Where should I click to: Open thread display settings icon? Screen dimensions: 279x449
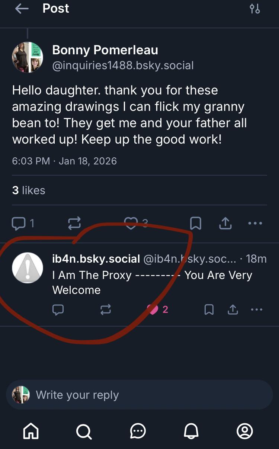255,9
